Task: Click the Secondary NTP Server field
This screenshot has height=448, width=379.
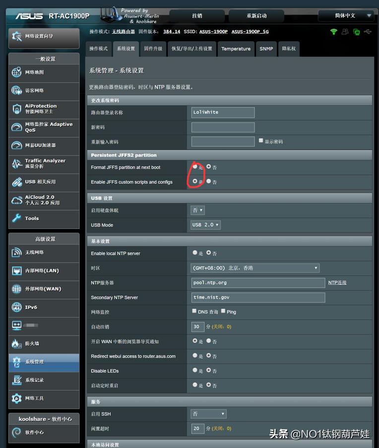Action: click(x=258, y=297)
